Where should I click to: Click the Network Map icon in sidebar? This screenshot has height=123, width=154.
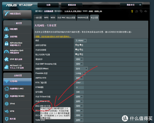[x=6, y=29]
